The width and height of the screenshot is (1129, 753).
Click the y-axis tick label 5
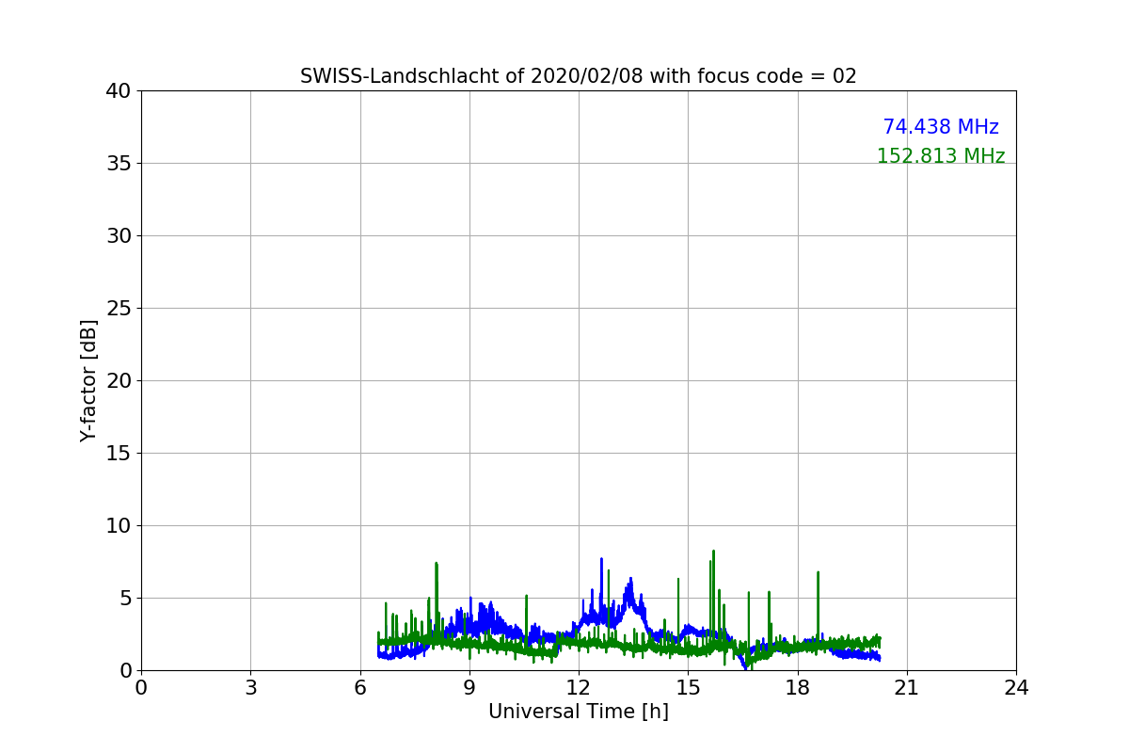click(x=125, y=599)
